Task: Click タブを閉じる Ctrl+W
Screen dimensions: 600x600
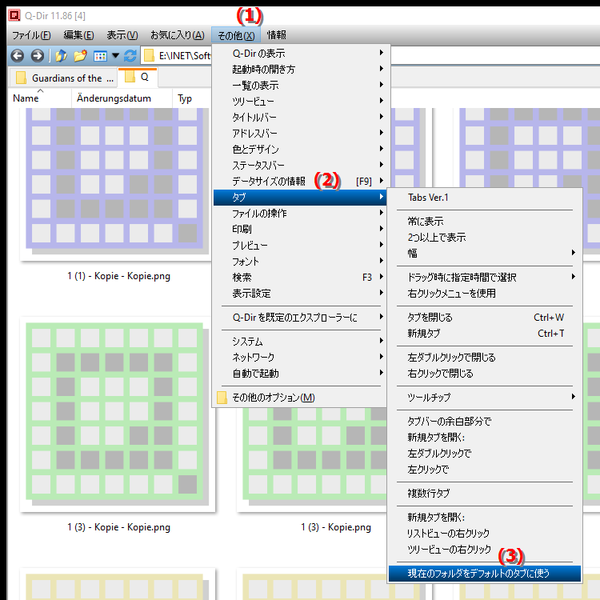Action: point(485,318)
